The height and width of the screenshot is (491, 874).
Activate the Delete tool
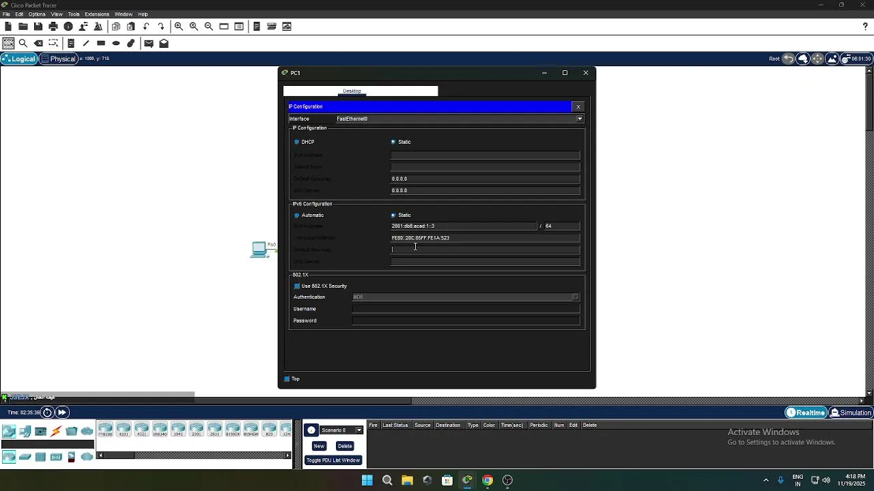[x=38, y=43]
